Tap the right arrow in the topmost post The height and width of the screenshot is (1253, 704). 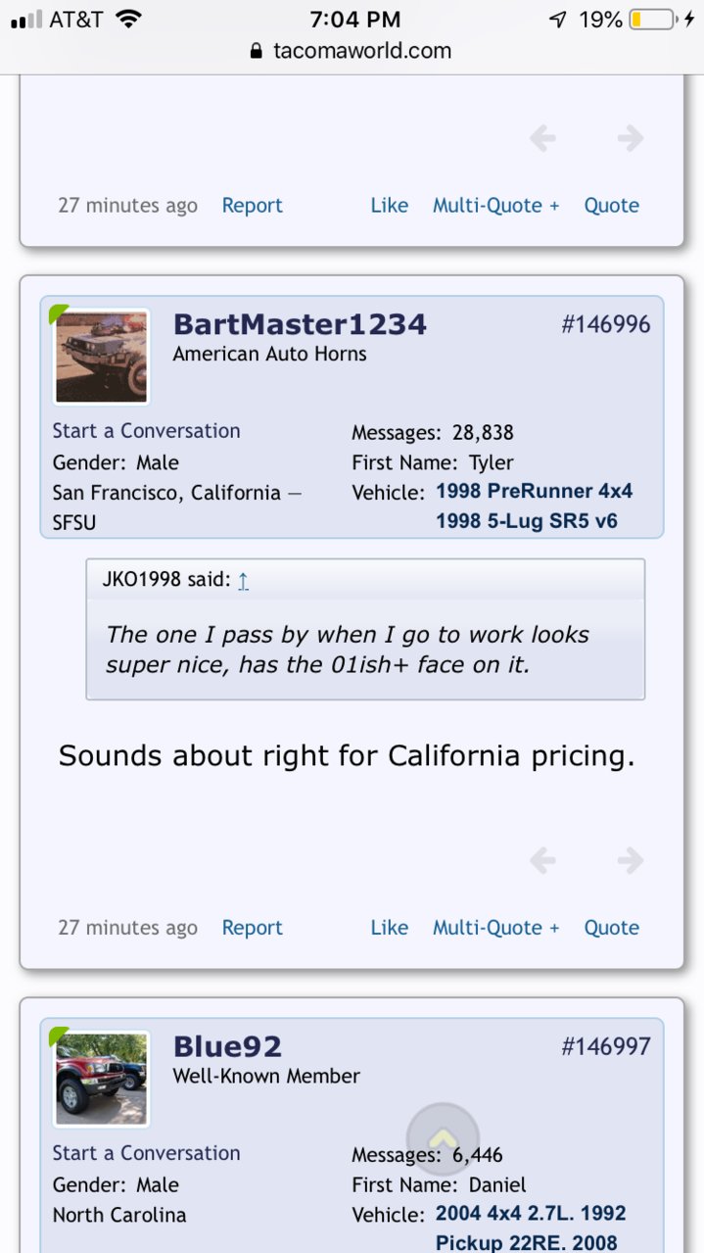pos(631,138)
